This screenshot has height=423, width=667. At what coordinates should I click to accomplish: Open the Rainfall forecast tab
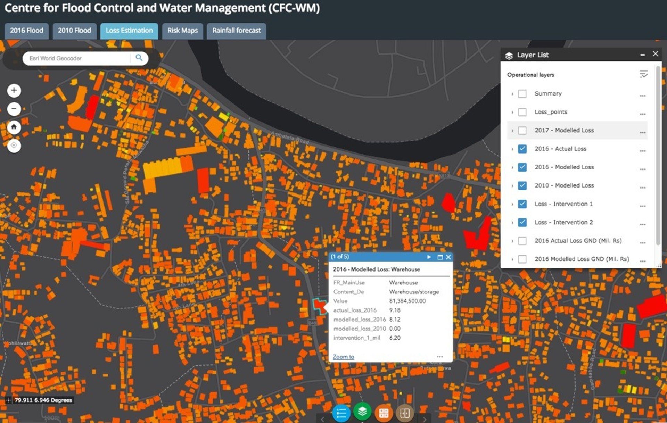pos(236,31)
